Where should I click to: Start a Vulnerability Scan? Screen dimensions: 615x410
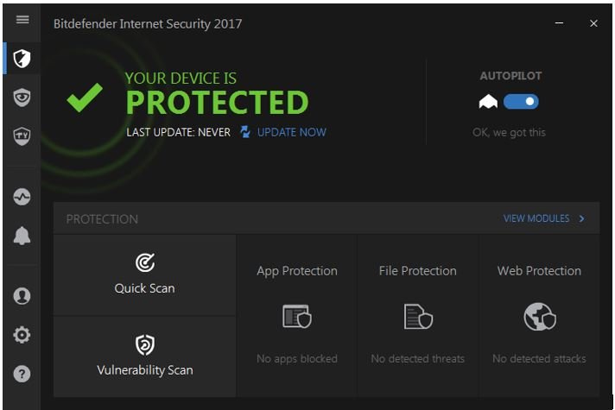[x=145, y=356]
